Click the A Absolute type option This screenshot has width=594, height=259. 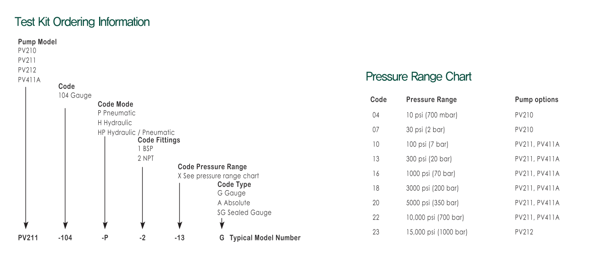point(234,202)
